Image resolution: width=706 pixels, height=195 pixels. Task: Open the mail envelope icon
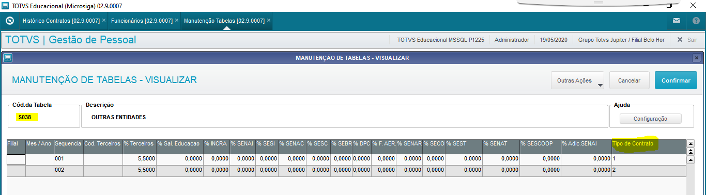676,21
